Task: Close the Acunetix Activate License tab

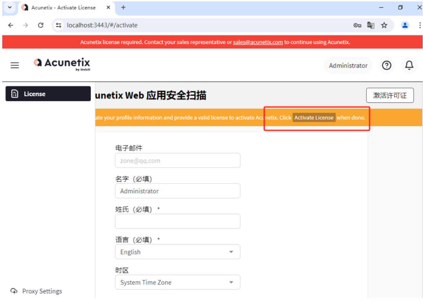Action: pyautogui.click(x=108, y=7)
